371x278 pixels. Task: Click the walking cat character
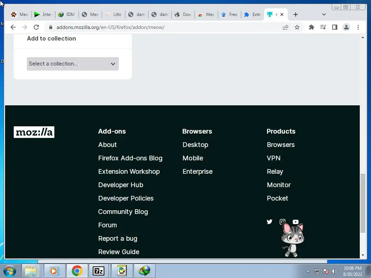[x=292, y=240]
